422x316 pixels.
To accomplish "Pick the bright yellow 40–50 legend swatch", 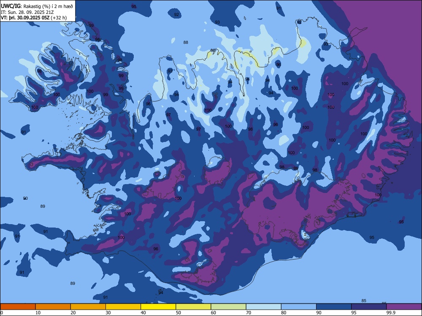I will [158, 307].
